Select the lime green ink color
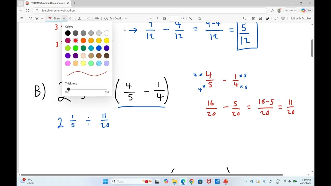This screenshot has height=186, width=331. coord(68,48)
